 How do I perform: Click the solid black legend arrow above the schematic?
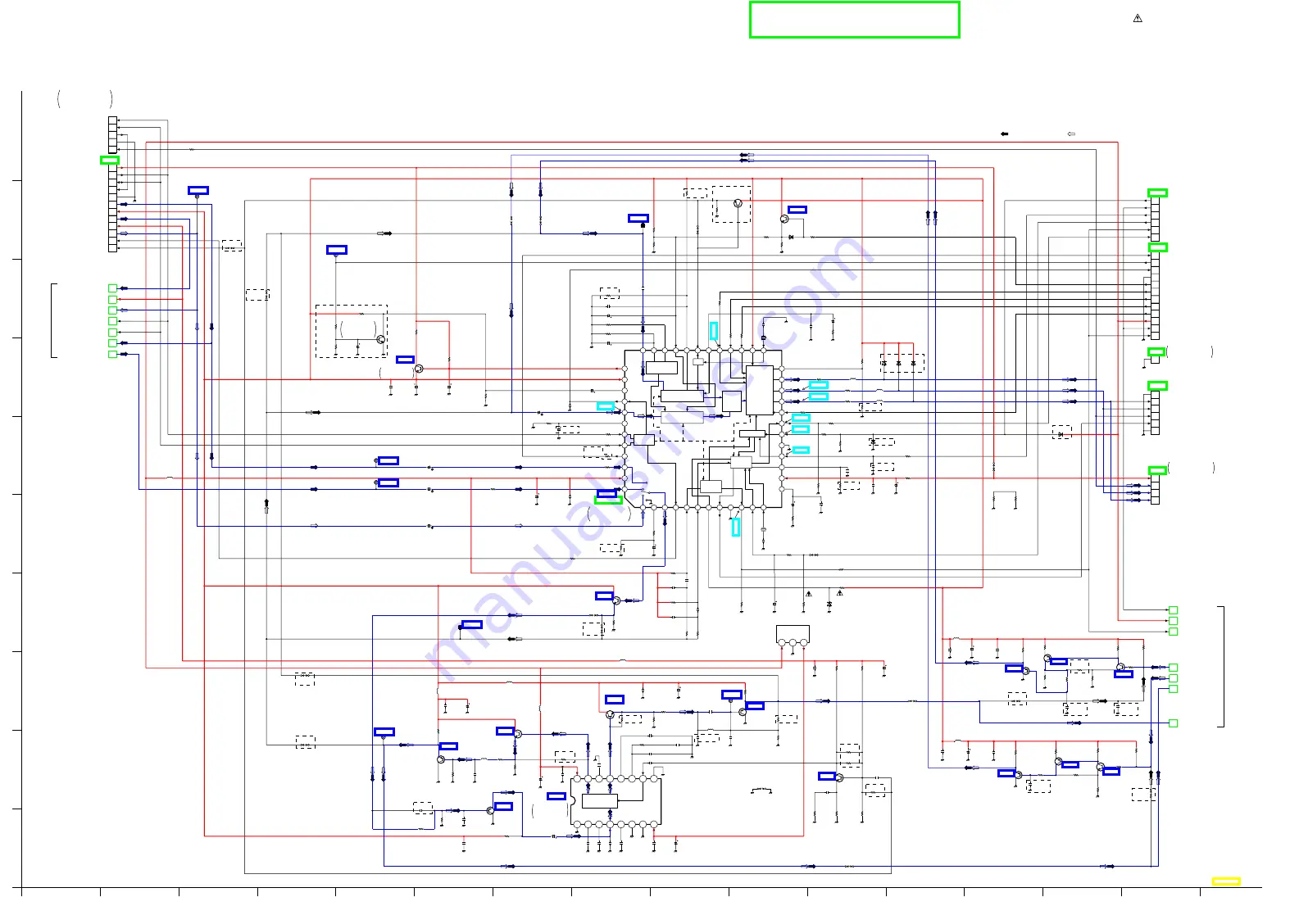(x=1004, y=134)
